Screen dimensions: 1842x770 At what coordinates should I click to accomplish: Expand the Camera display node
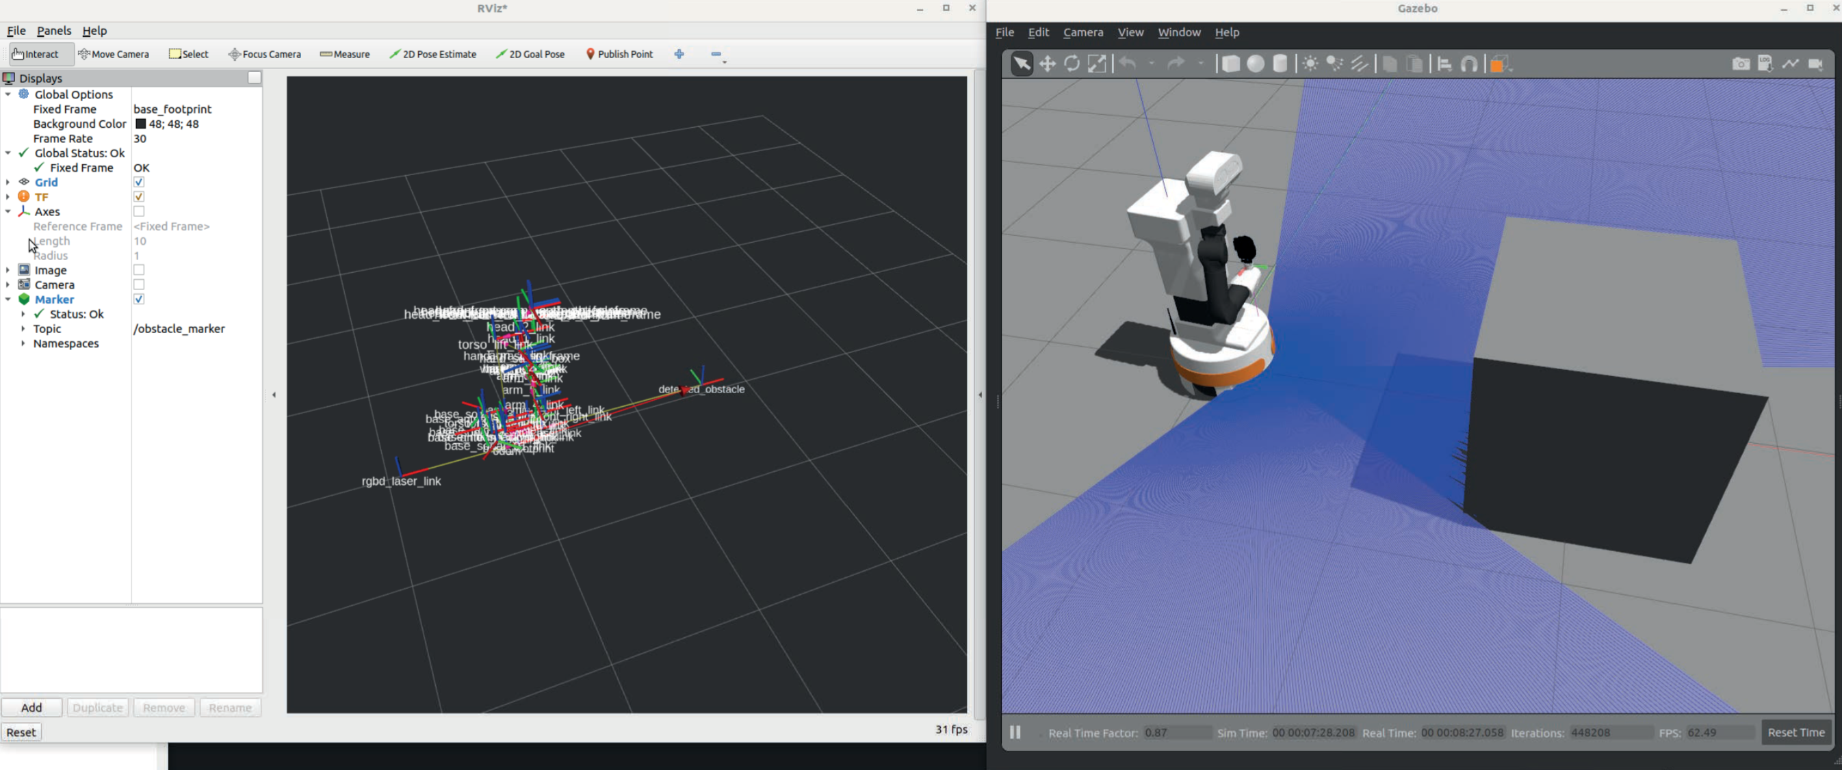(8, 284)
